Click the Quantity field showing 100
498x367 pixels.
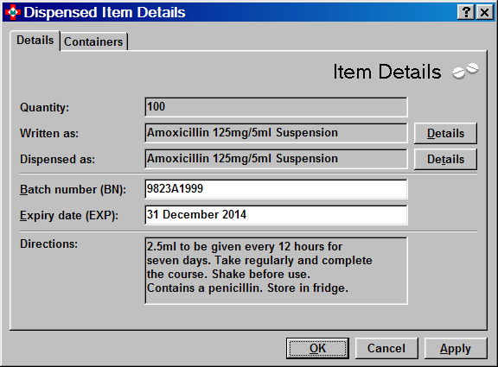(276, 107)
